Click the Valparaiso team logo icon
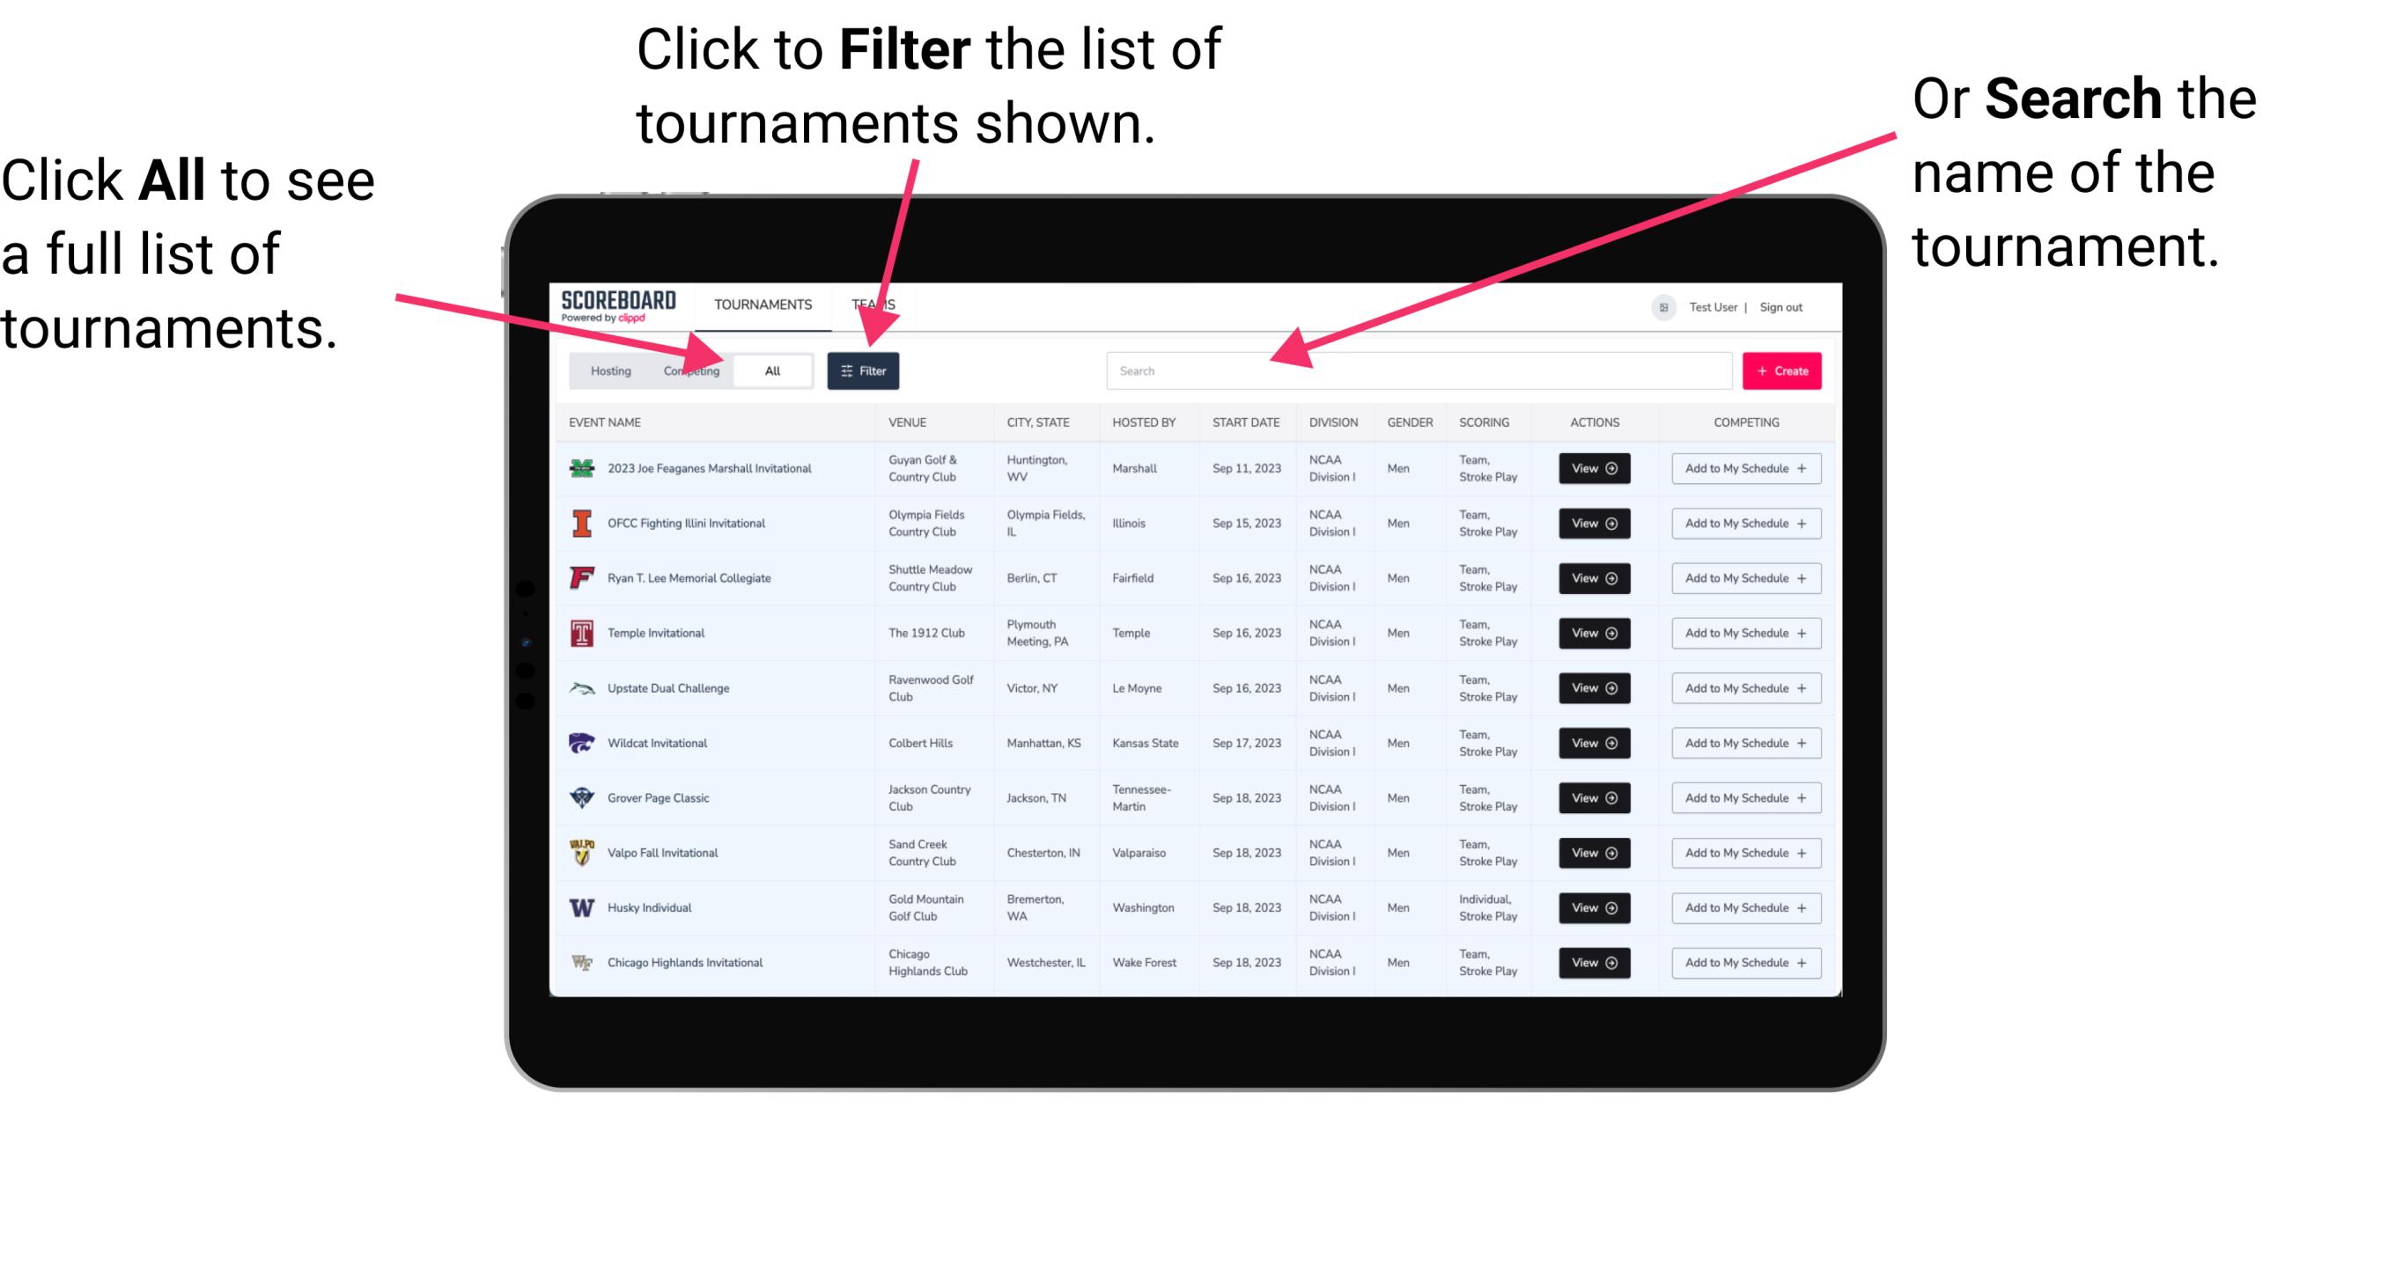The height and width of the screenshot is (1284, 2388). [x=580, y=852]
